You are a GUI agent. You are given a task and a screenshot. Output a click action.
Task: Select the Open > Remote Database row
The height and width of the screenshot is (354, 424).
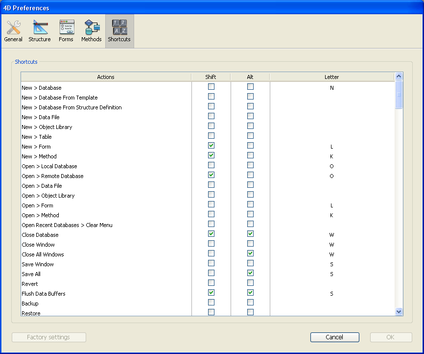click(52, 176)
